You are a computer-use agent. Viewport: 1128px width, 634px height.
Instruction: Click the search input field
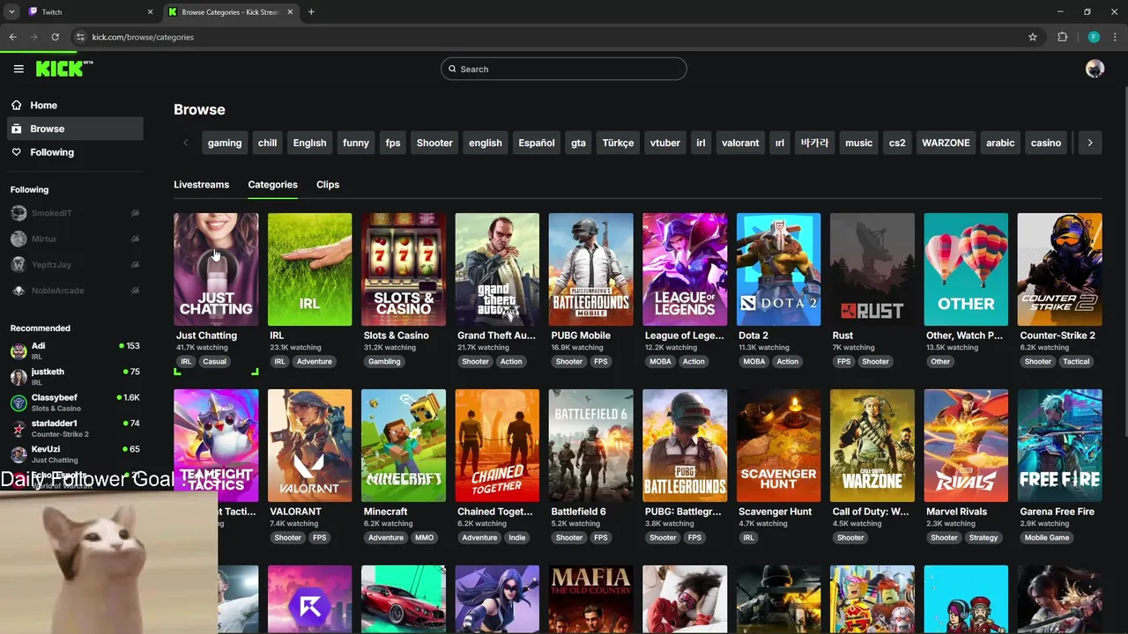pyautogui.click(x=564, y=69)
